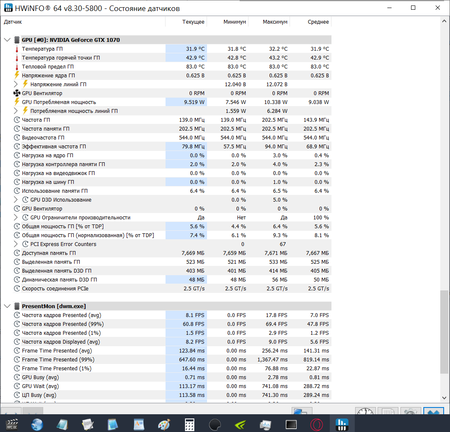The width and height of the screenshot is (450, 432).
Task: Select Frame Time Presented (99%) row
Action: tap(172, 360)
